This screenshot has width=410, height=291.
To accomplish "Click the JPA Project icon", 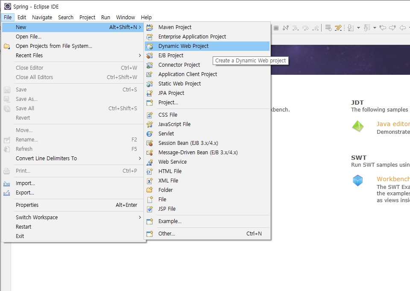I will (x=149, y=93).
